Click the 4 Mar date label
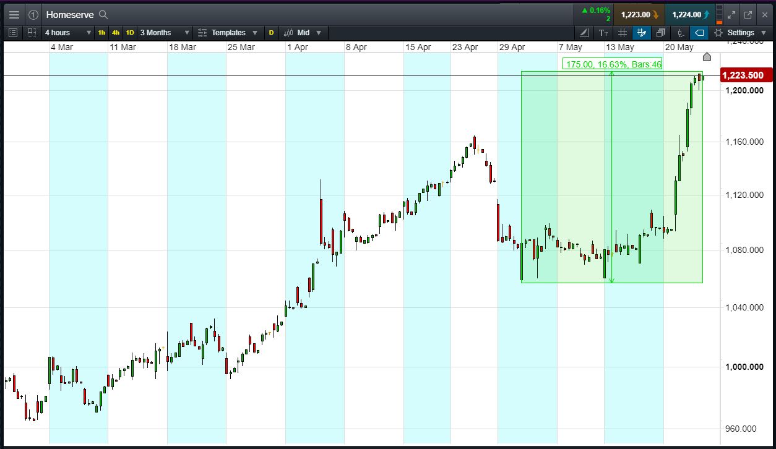Screen dimensions: 776x449 pyautogui.click(x=62, y=47)
